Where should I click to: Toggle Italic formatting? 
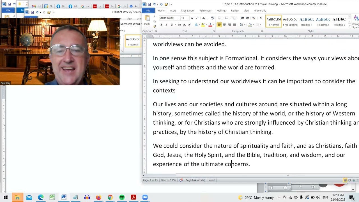click(x=166, y=25)
